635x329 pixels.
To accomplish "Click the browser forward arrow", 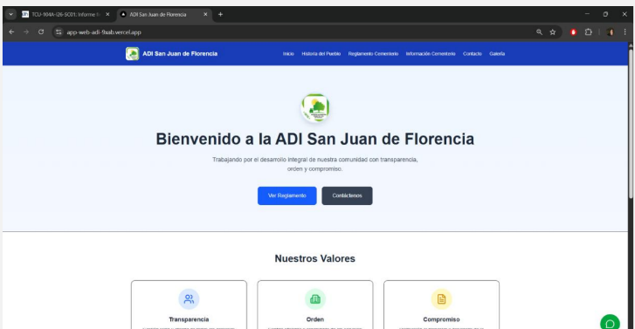I will coord(26,32).
